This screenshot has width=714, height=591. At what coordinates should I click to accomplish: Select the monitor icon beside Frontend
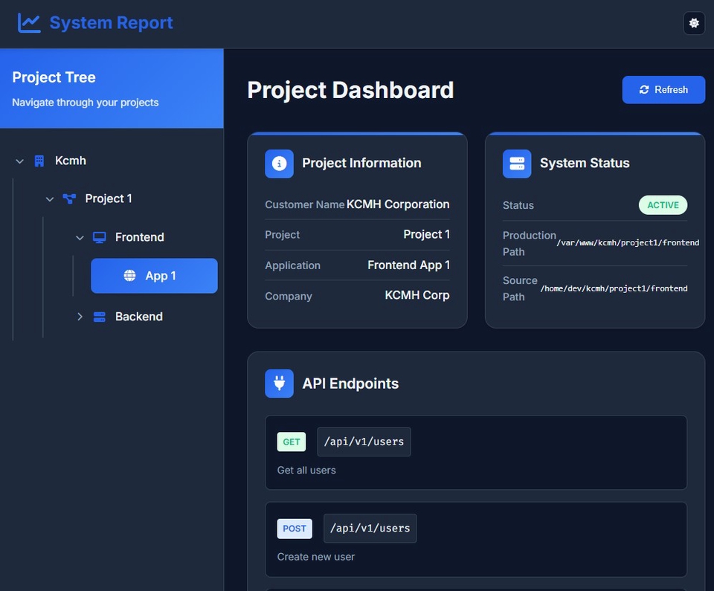tap(99, 236)
